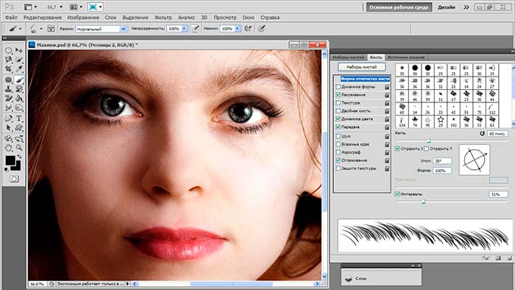Select the Move tool in toolbox
Viewport: 515px width, 290px height.
pyautogui.click(x=19, y=50)
